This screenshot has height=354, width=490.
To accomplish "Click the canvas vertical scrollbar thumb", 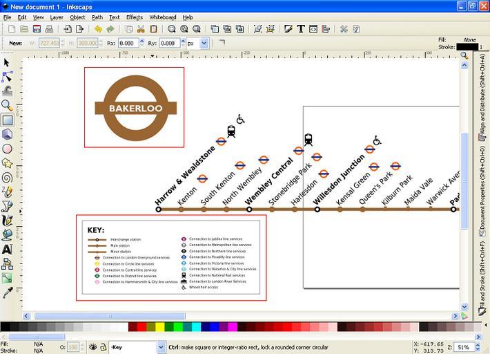I will pos(464,181).
